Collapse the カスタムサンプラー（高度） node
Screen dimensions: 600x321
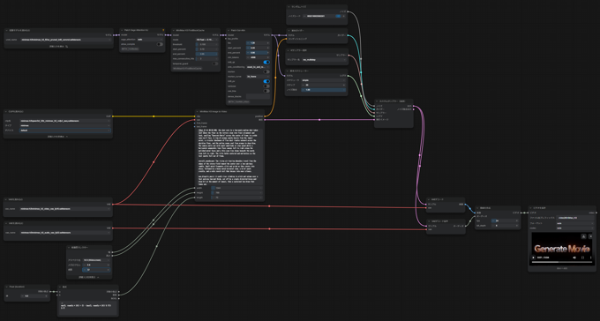point(377,101)
